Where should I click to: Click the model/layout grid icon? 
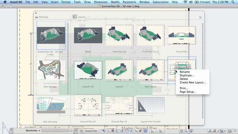tap(82, 131)
